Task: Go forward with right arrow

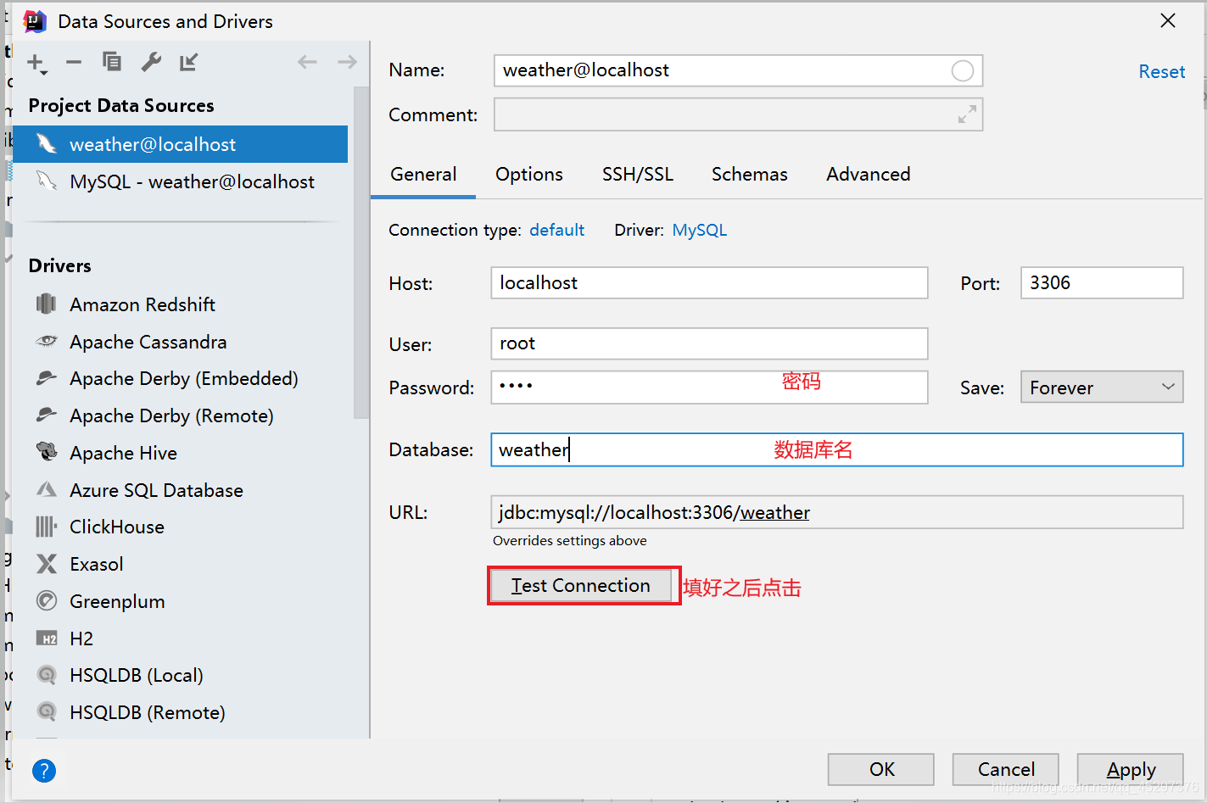Action: point(347,61)
